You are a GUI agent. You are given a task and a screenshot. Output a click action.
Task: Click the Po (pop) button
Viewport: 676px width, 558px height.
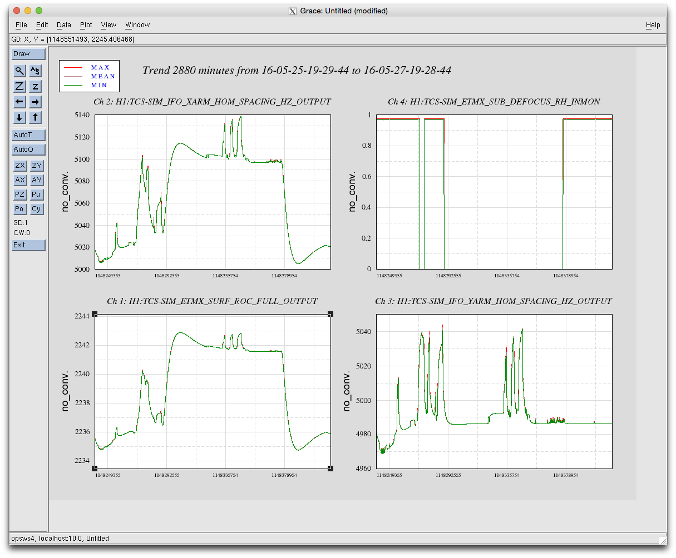(x=20, y=209)
